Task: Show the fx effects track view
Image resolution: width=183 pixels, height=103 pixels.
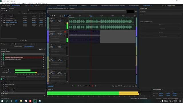Action: pos(51,16)
